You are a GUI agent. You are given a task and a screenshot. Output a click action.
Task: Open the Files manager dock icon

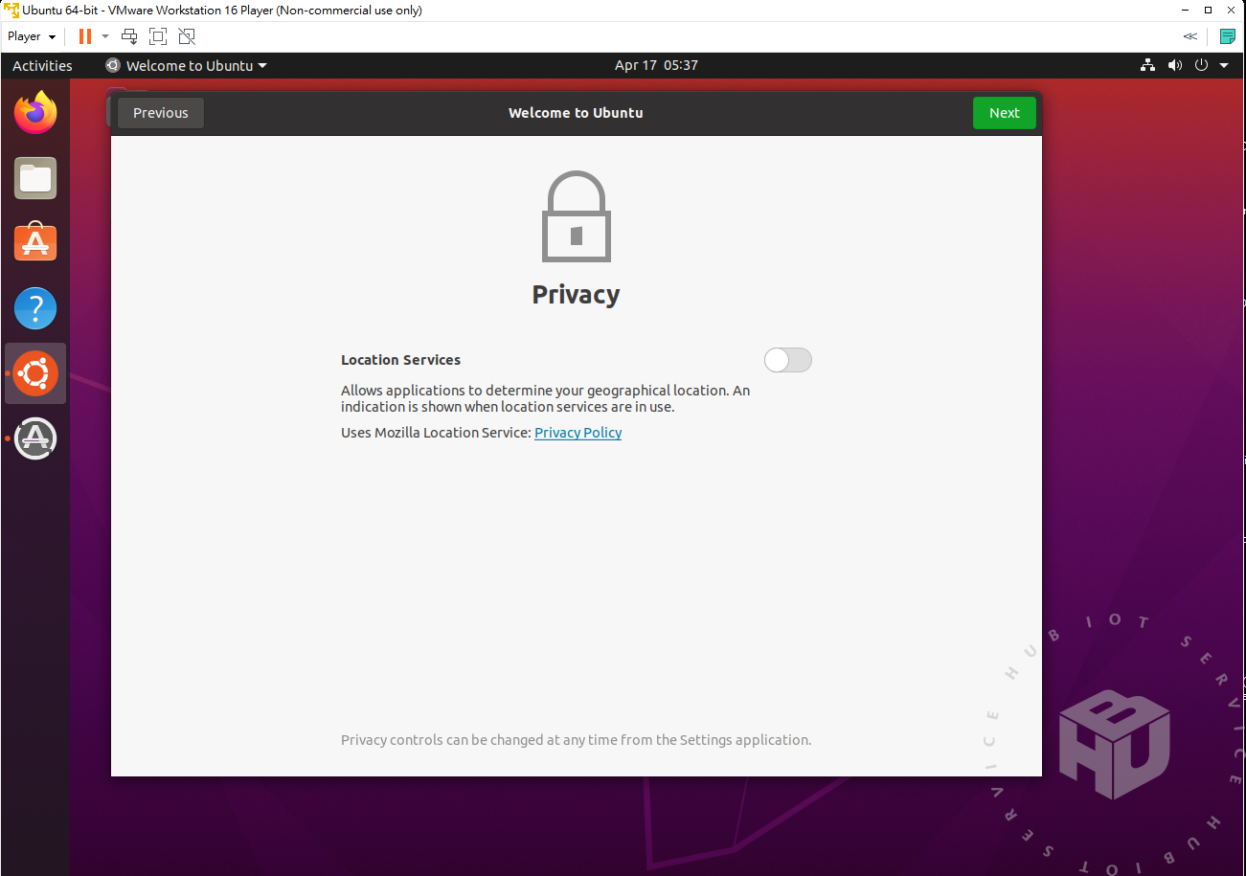coord(35,178)
